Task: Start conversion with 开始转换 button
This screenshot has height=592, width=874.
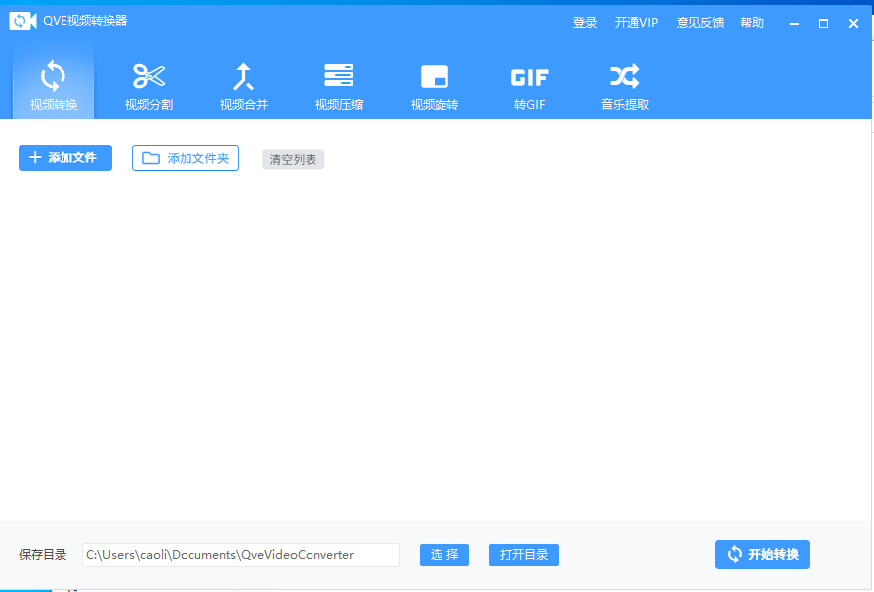Action: coord(762,554)
